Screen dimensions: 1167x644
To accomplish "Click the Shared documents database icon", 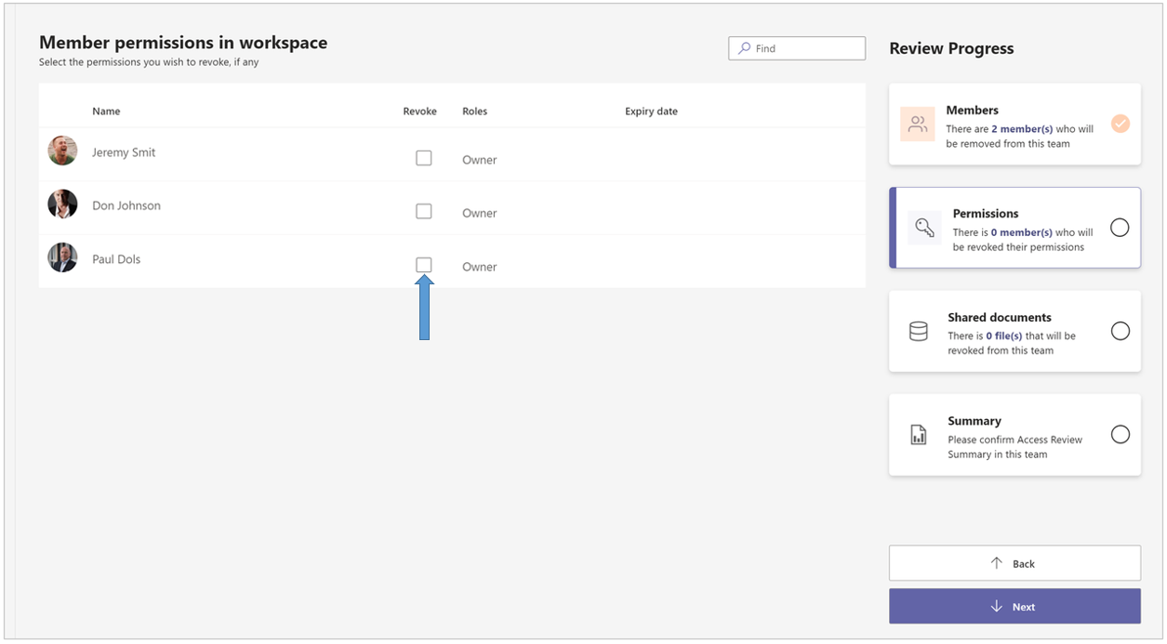I will pyautogui.click(x=918, y=332).
